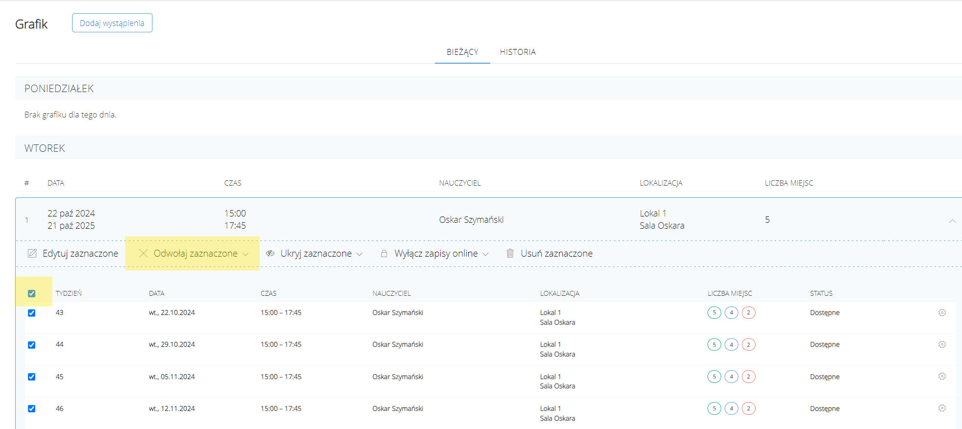Click the X icon beside Odwołaj zaznaczone
Image resolution: width=962 pixels, height=429 pixels.
(x=143, y=253)
